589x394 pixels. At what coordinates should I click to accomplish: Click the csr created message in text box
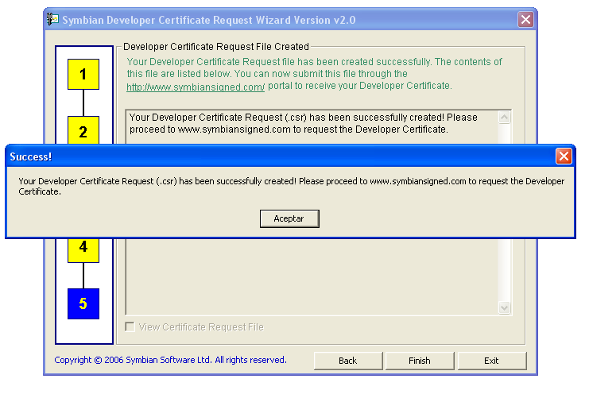(304, 123)
